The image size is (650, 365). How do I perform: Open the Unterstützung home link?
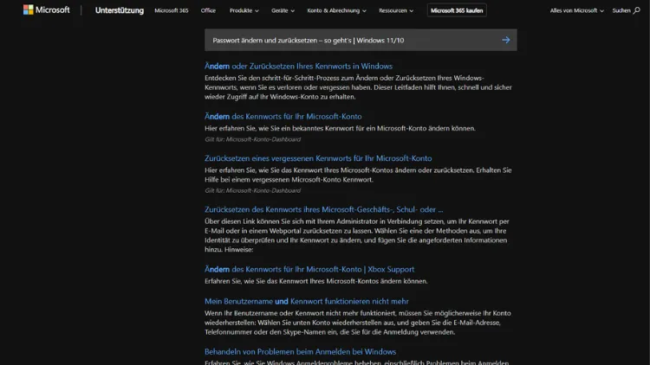tap(120, 10)
